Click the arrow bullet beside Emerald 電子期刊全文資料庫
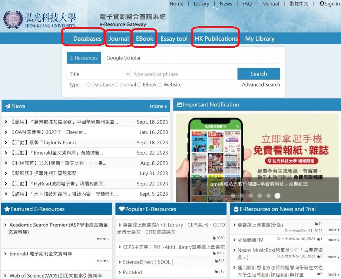The height and width of the screenshot is (279, 341). (6, 253)
